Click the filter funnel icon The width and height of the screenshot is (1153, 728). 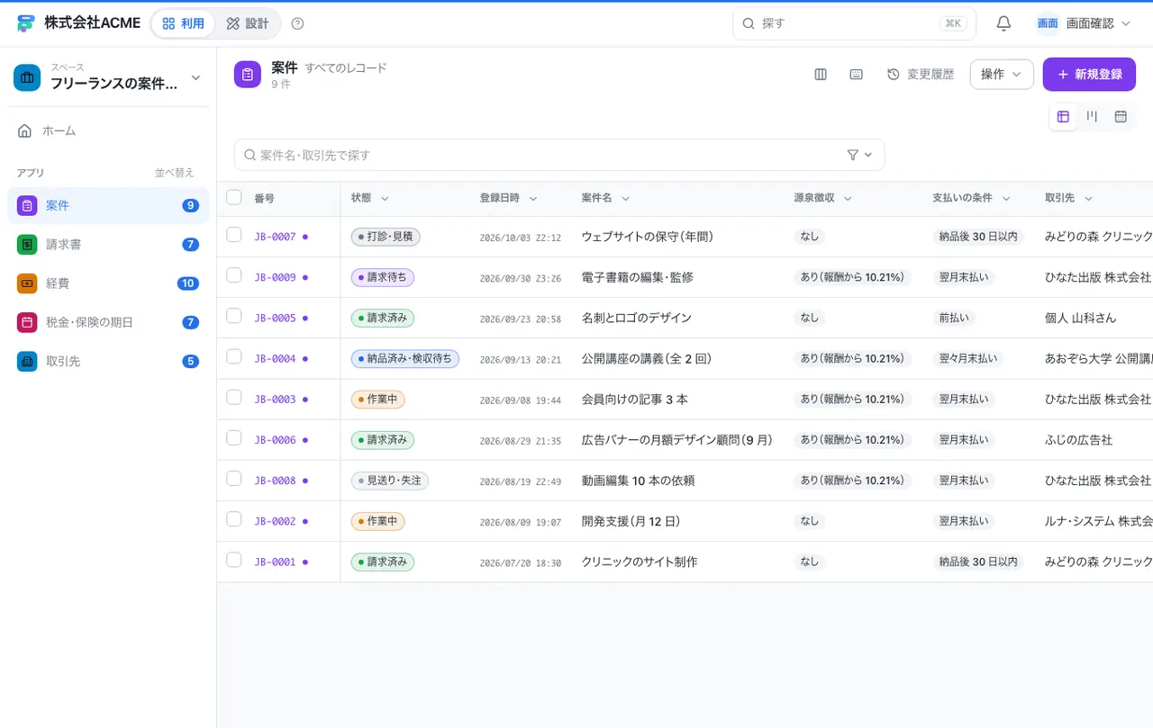[x=853, y=155]
